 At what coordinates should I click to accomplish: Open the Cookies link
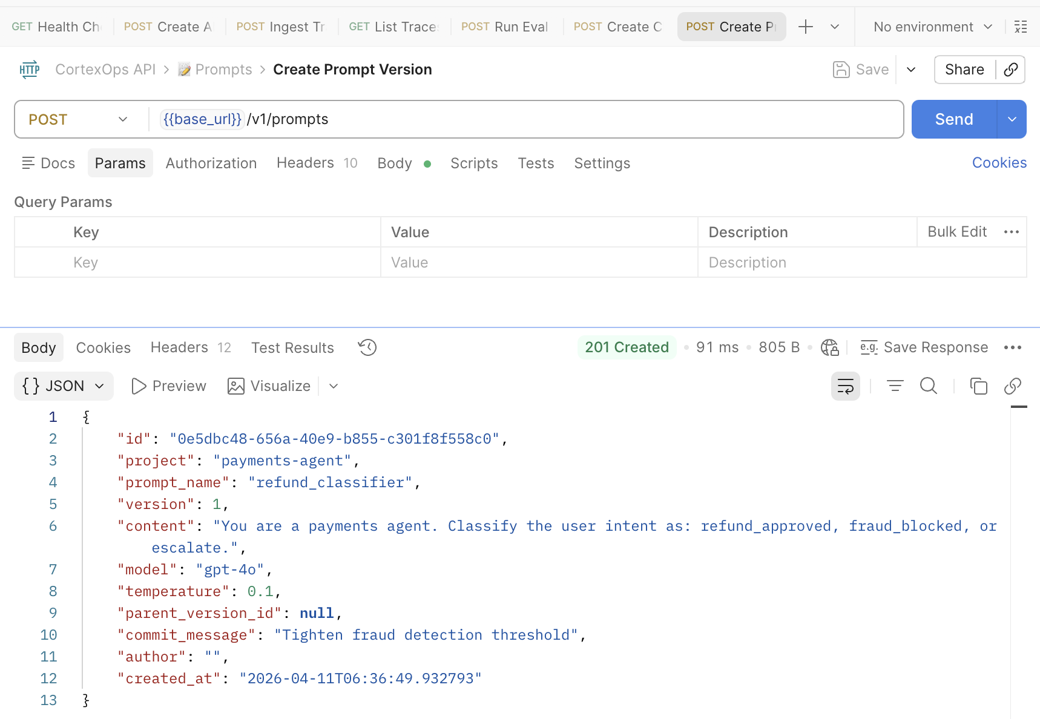999,163
